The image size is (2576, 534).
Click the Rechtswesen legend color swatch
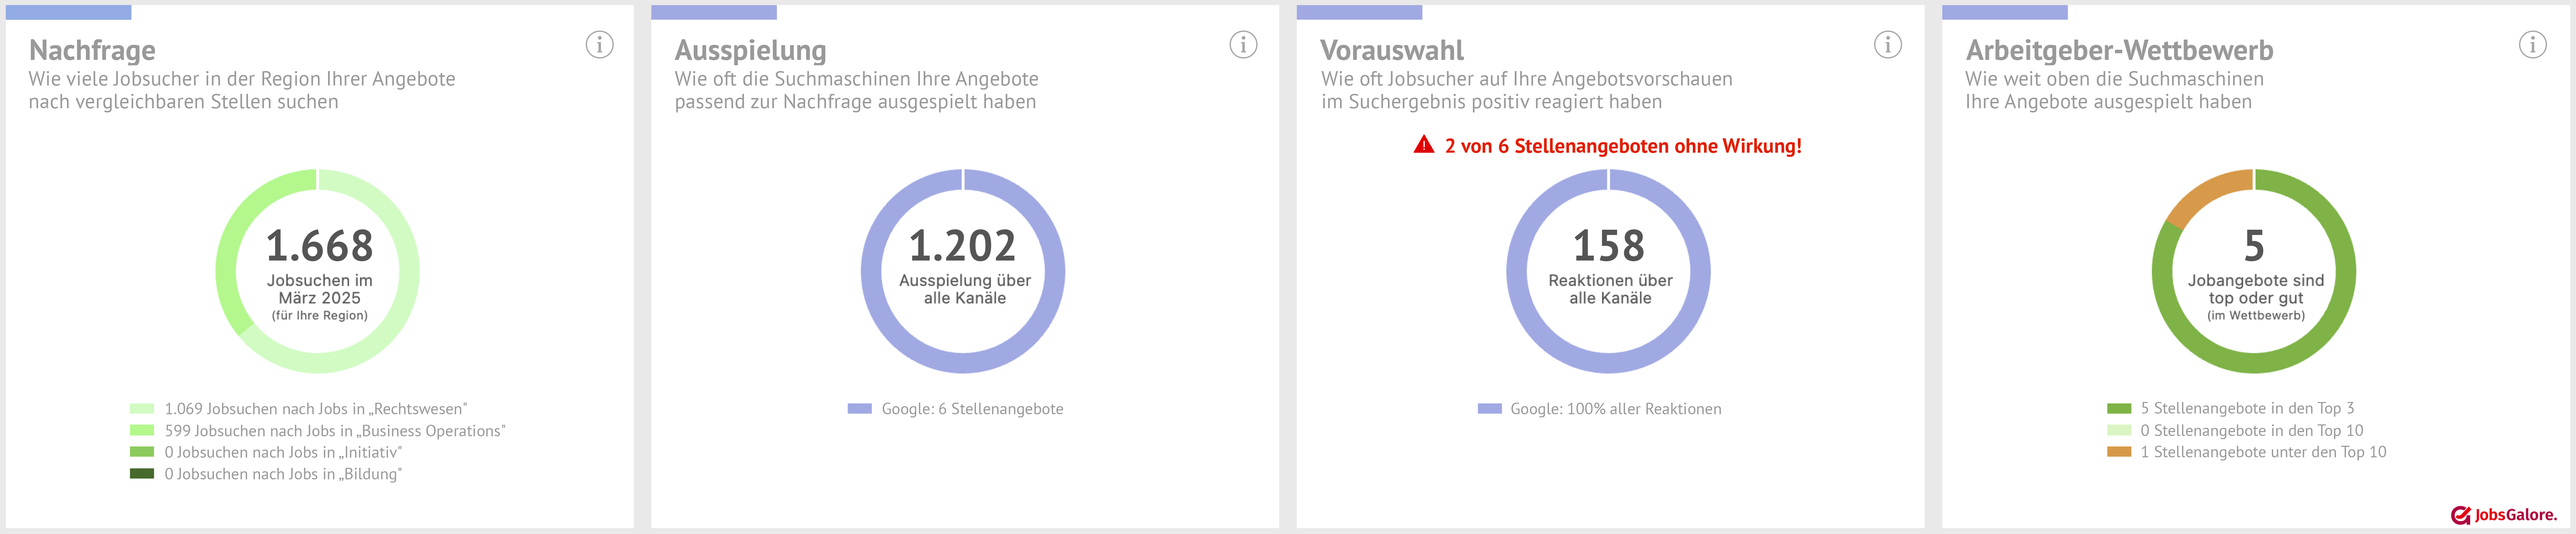click(142, 408)
